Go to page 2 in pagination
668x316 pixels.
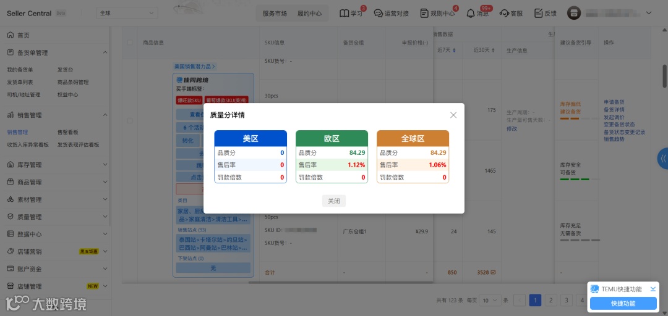click(551, 301)
